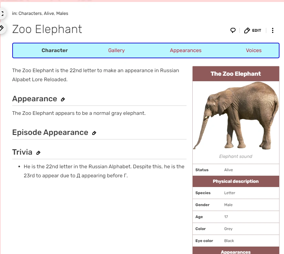
Task: Click the EDIT pencil button
Action: click(253, 30)
